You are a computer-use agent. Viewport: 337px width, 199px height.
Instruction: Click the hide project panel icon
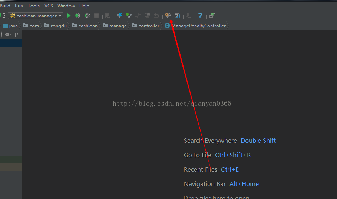pos(17,34)
